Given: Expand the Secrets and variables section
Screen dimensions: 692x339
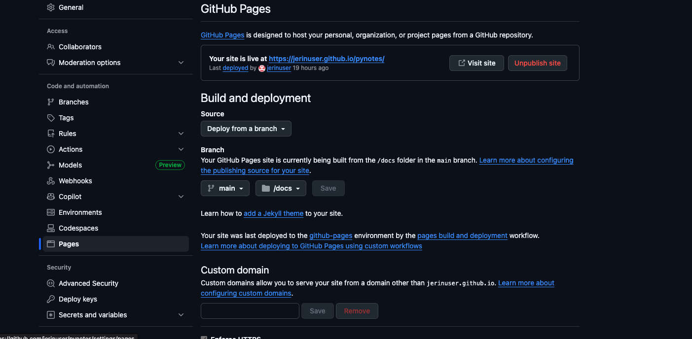Looking at the screenshot, I should 181,315.
